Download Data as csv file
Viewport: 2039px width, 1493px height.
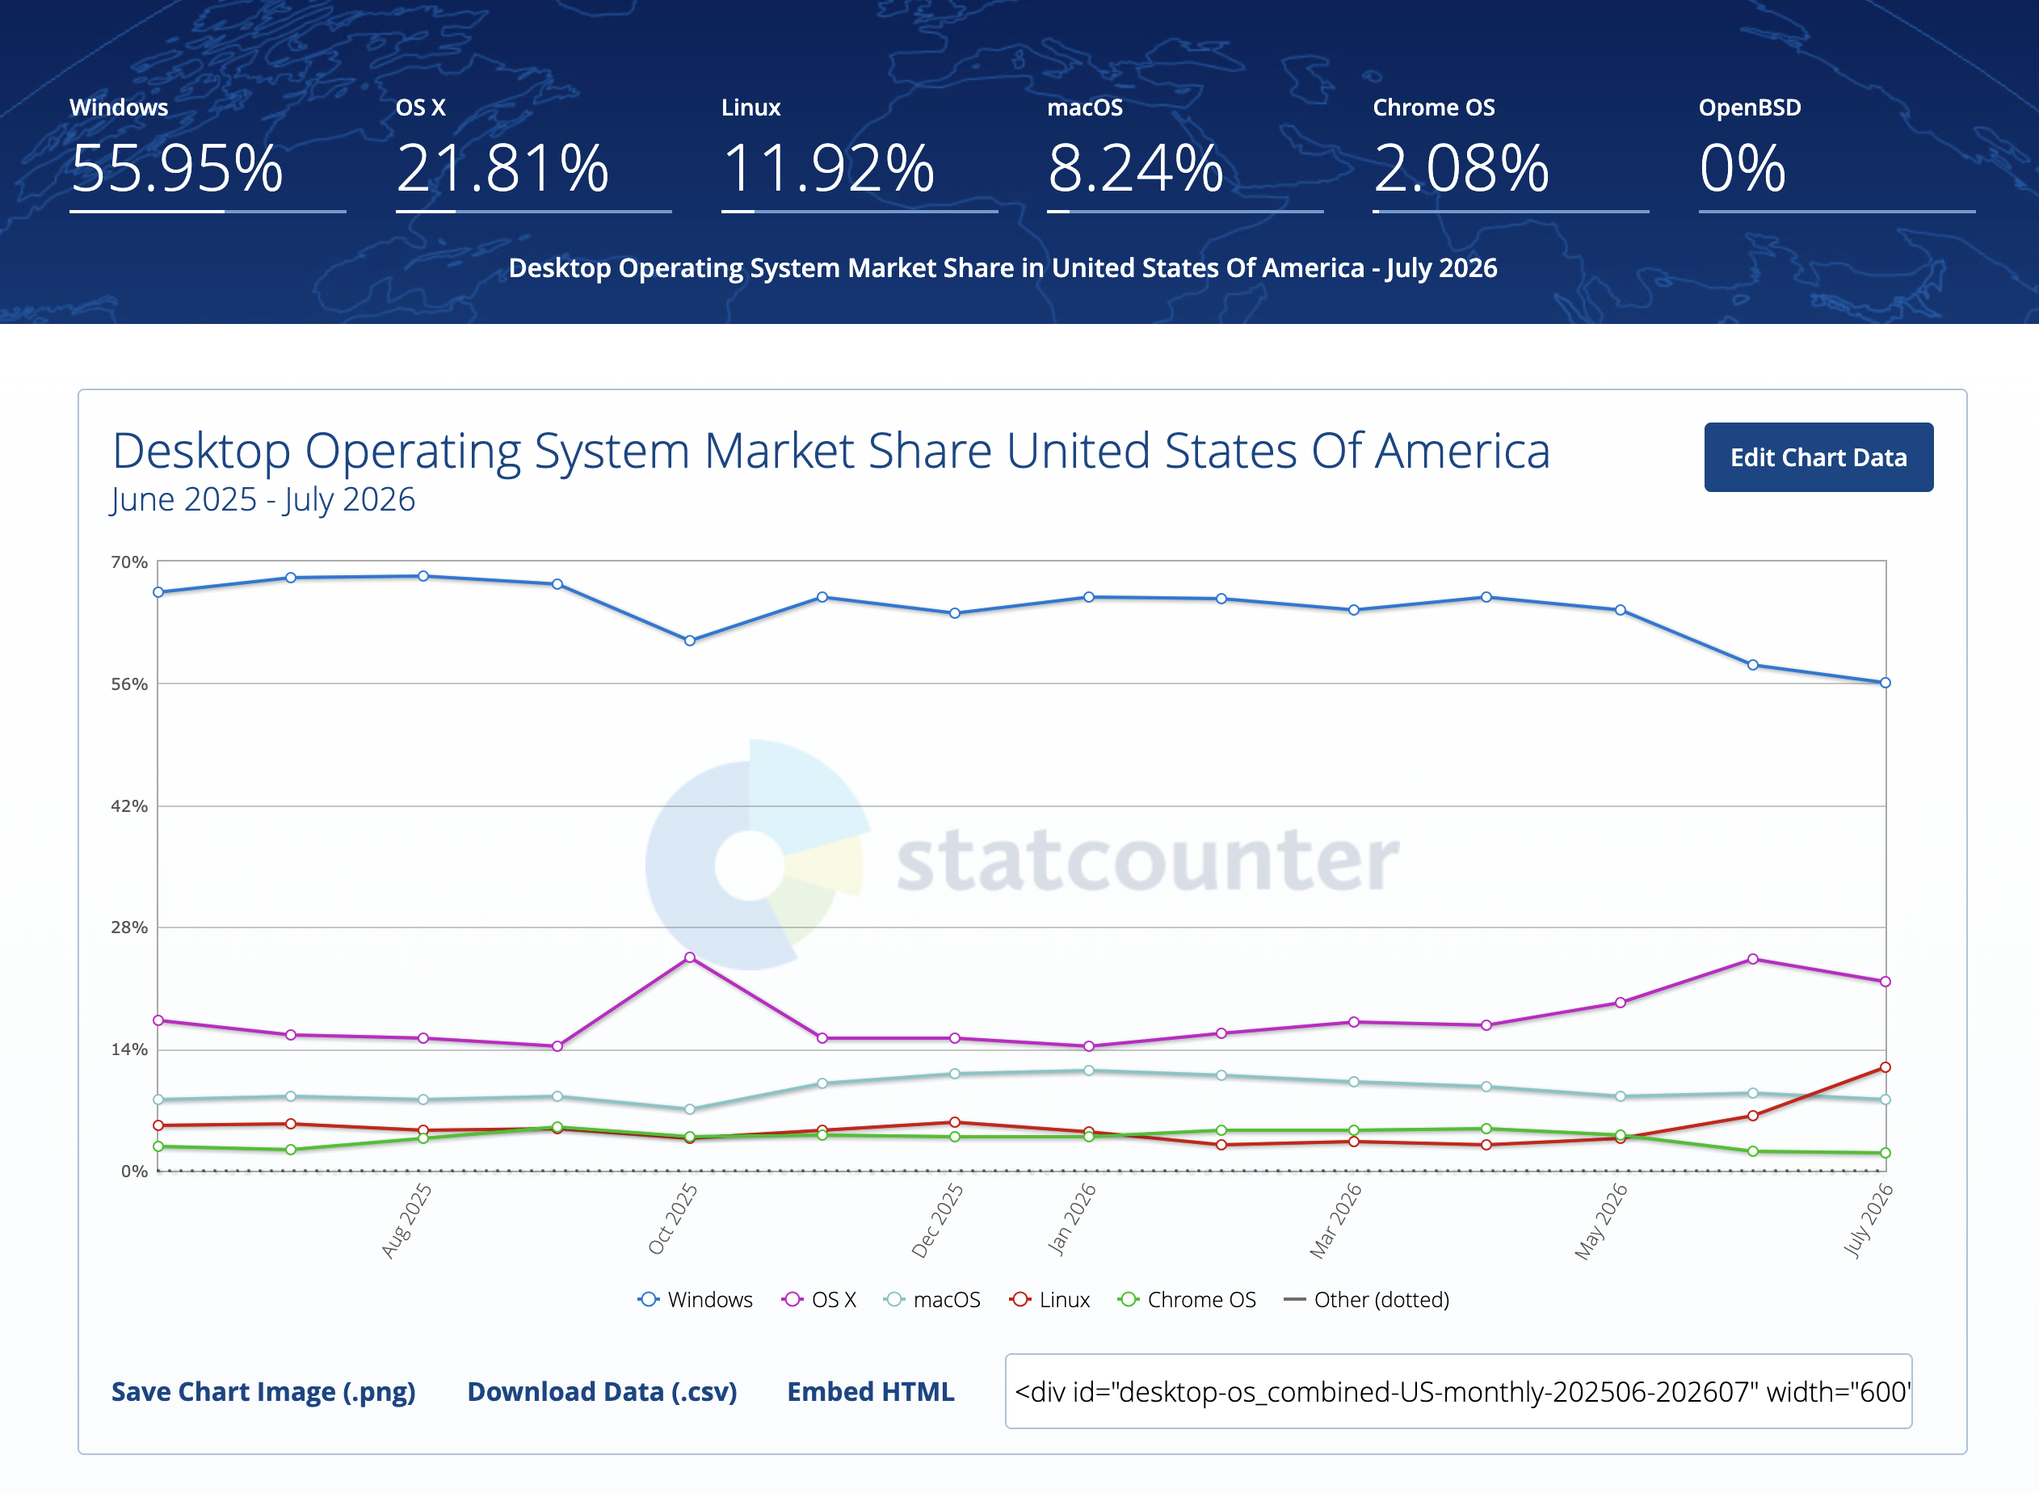click(602, 1392)
